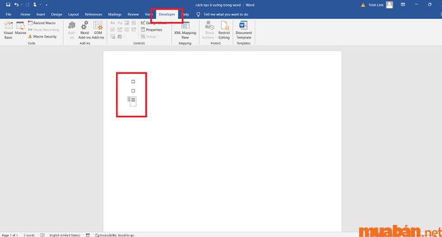Expand the Group dropdown in Controls
This screenshot has width=442, height=237.
(158, 37)
